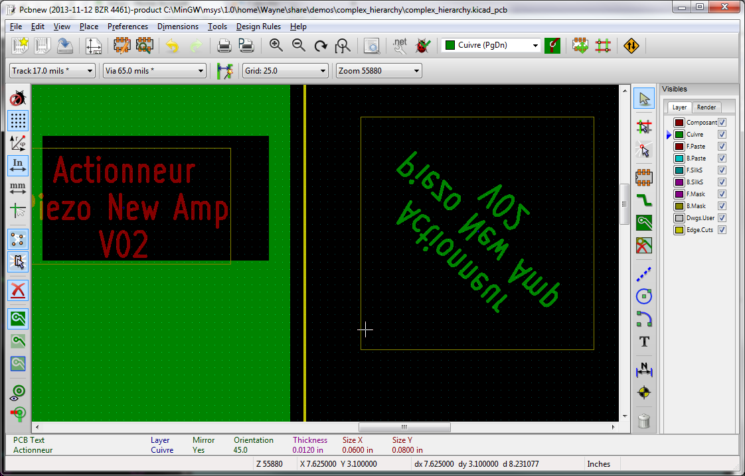745x476 pixels.
Task: Open the Design Rules menu
Action: [x=258, y=27]
